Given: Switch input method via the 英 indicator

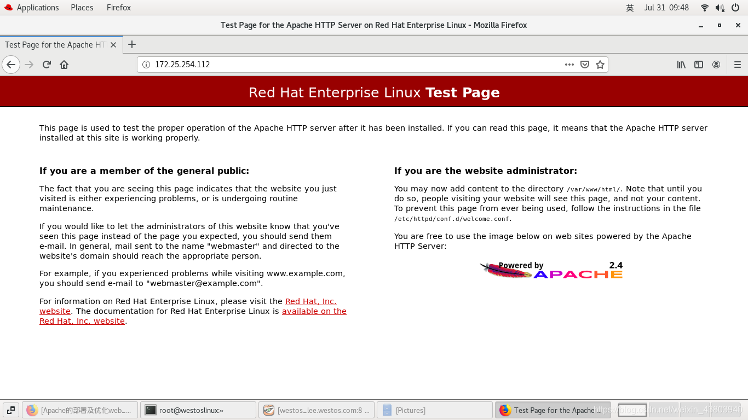Looking at the screenshot, I should [x=630, y=8].
